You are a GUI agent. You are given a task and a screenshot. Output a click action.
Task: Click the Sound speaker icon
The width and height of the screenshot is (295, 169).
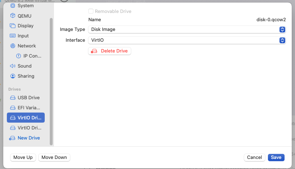coord(13,66)
